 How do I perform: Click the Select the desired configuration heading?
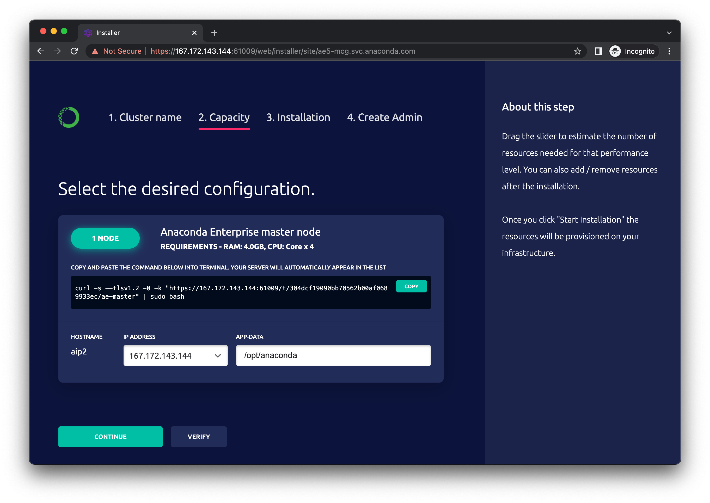point(186,189)
